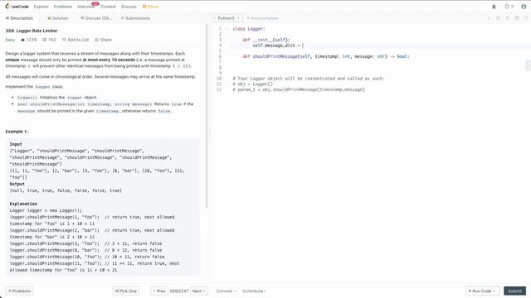The image size is (531, 298).
Task: Open the notifications bell
Action: 494,7
